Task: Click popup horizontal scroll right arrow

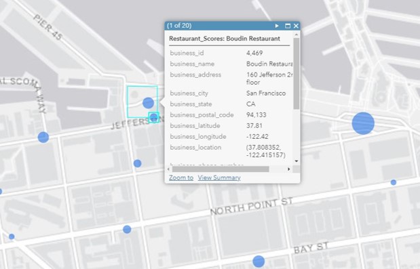Action: click(289, 169)
